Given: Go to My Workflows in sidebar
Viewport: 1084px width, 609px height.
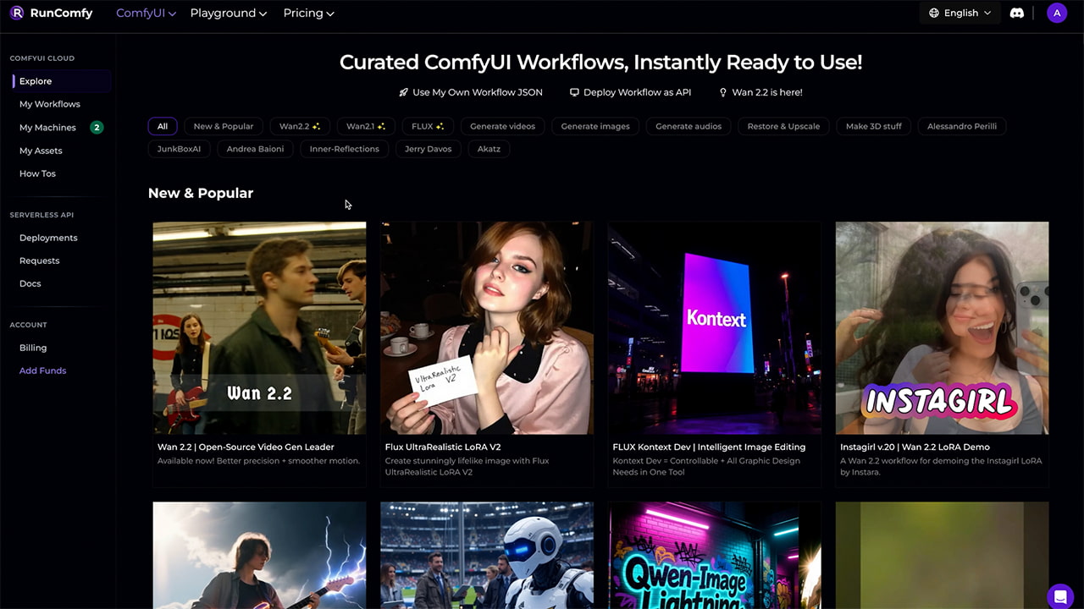Looking at the screenshot, I should coord(50,104).
